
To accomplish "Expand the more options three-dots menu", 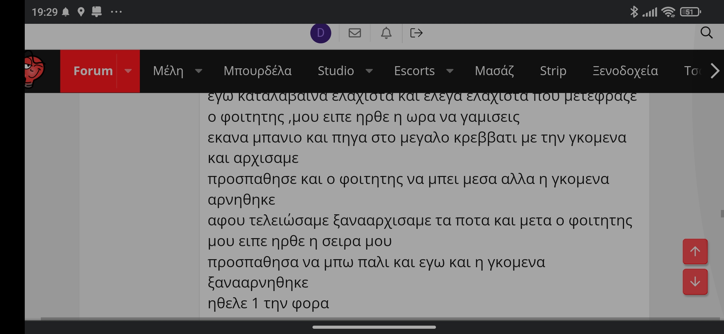I will pos(115,11).
